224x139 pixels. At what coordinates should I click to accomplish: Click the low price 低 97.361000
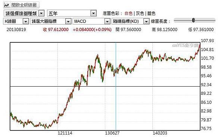pos(201,30)
